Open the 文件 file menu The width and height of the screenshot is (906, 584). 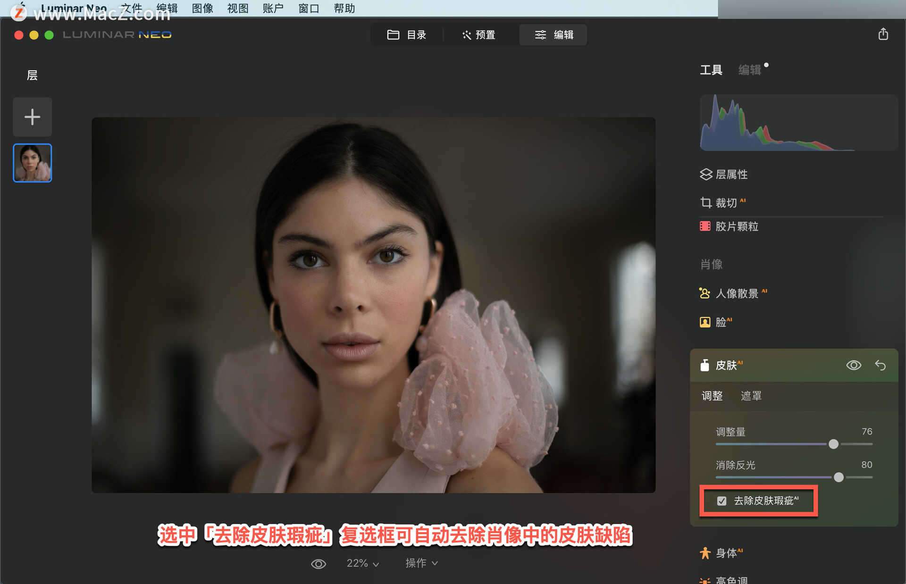(x=131, y=8)
